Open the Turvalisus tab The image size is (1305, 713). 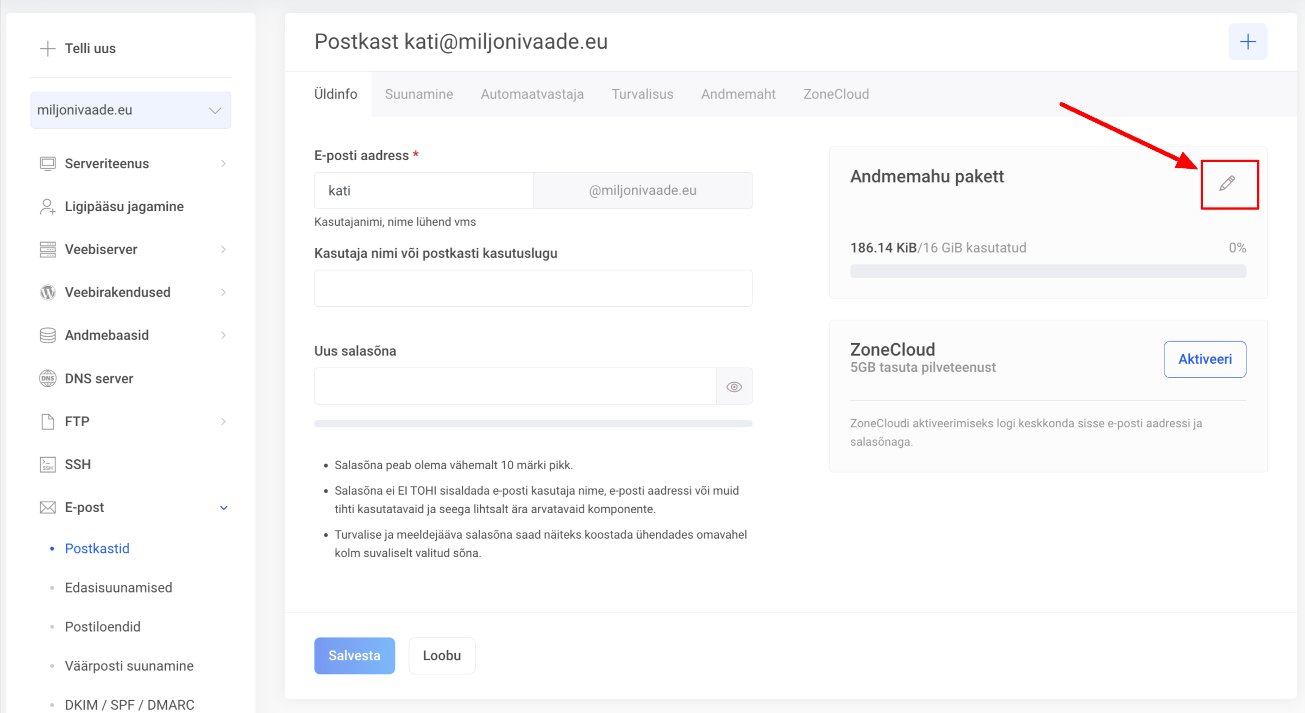click(x=642, y=94)
